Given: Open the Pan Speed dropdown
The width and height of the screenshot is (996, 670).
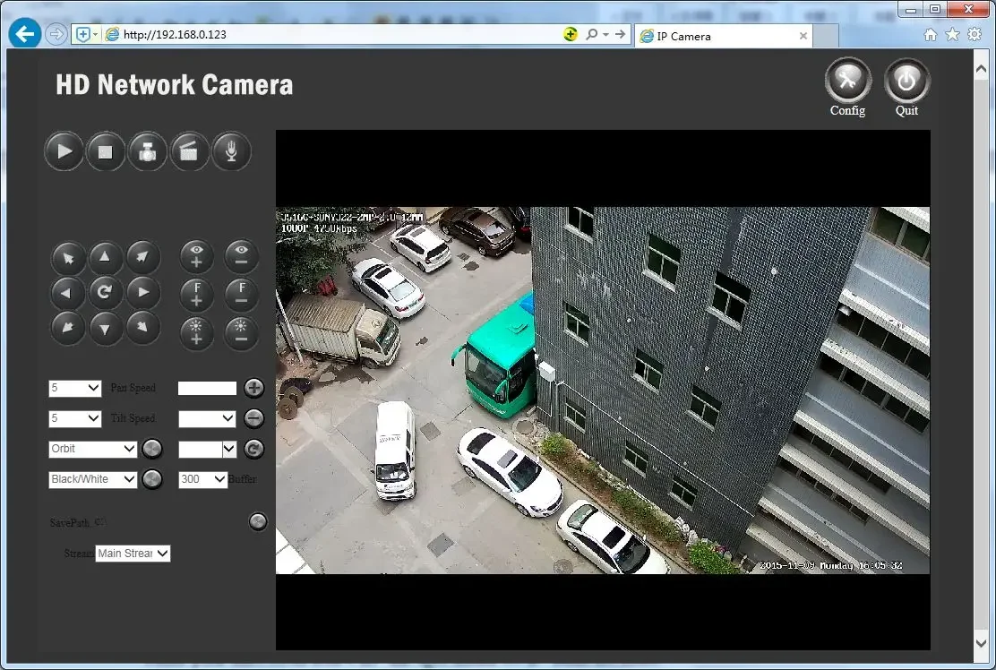Looking at the screenshot, I should pyautogui.click(x=75, y=388).
